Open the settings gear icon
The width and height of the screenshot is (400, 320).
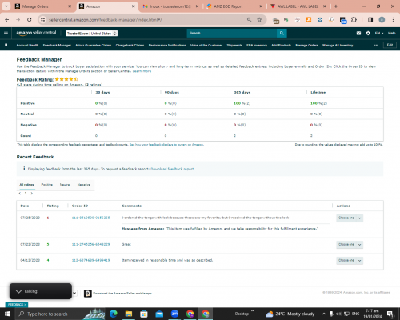click(368, 33)
